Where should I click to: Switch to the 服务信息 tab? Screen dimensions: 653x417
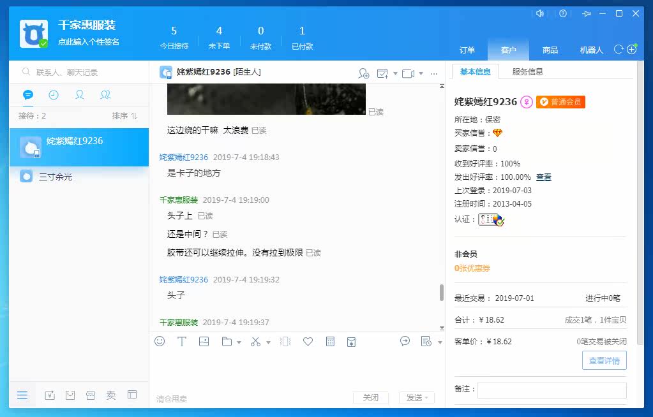[527, 71]
